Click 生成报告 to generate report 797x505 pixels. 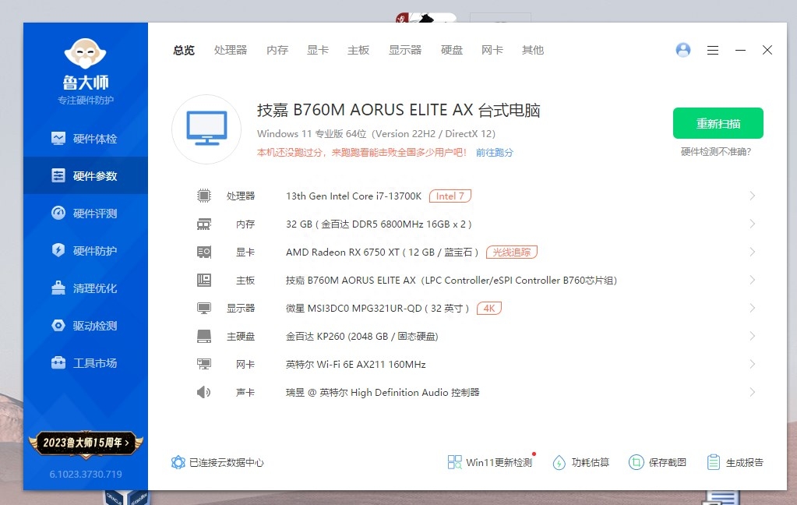click(x=735, y=462)
